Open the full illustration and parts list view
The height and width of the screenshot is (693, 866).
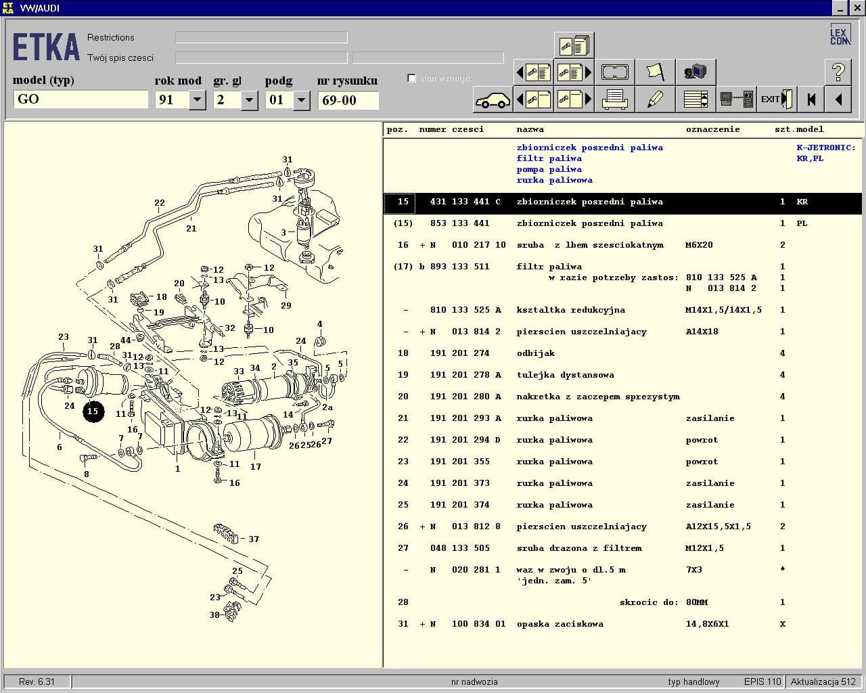coord(574,45)
